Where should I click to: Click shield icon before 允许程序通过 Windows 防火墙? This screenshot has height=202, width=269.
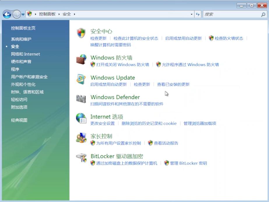coord(158,65)
